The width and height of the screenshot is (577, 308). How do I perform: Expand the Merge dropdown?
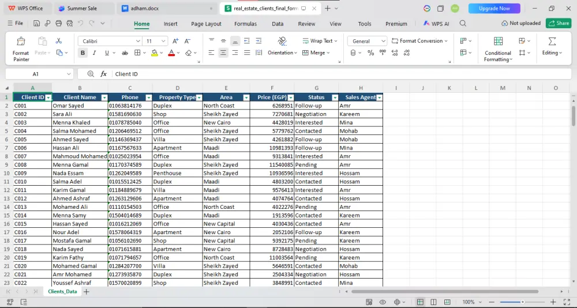pyautogui.click(x=328, y=53)
